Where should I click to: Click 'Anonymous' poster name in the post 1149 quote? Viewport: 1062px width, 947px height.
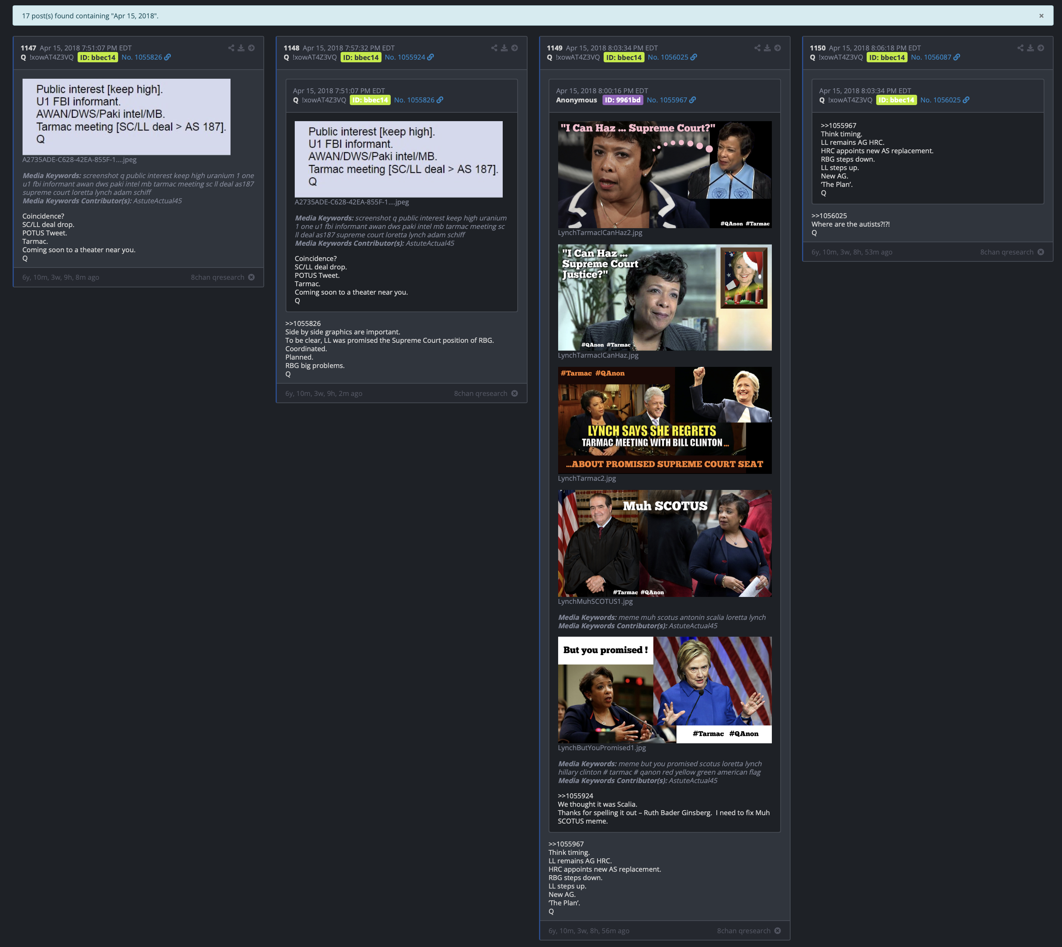pos(576,100)
